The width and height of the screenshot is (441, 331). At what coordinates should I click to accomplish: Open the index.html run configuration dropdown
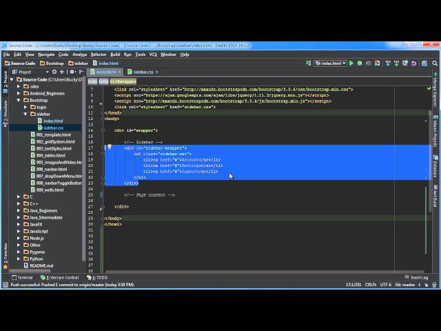(x=331, y=63)
